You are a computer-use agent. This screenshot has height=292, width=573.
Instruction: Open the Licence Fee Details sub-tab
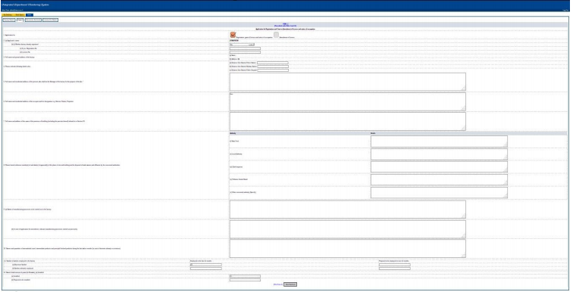[50, 20]
